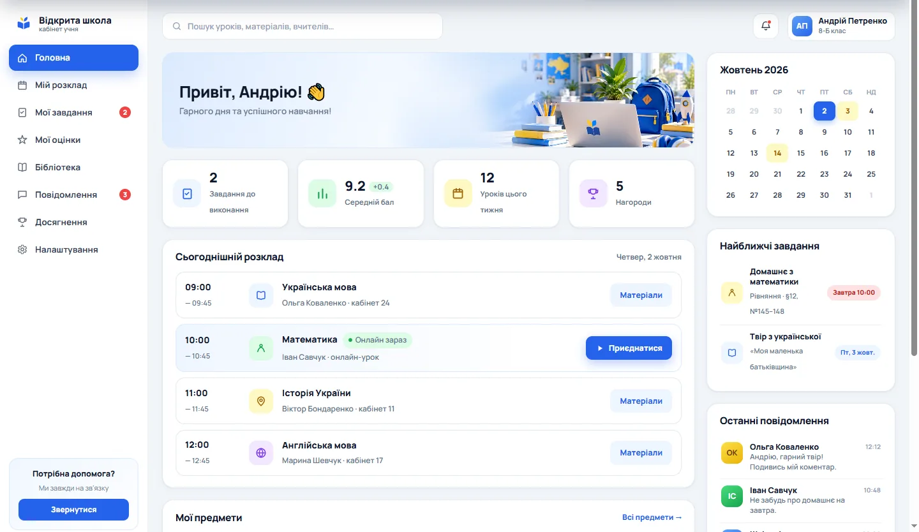Click the АП user avatar

point(802,26)
